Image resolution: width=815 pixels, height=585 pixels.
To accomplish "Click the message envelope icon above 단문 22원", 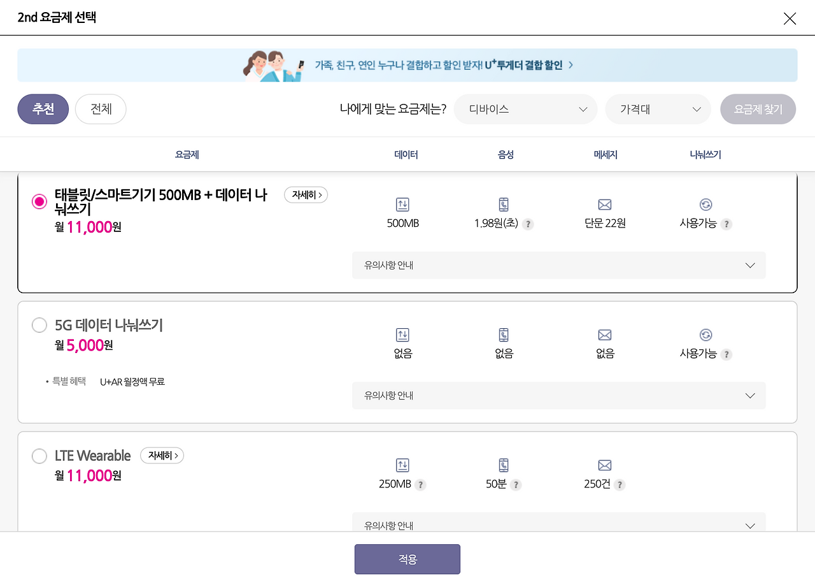I will point(604,205).
